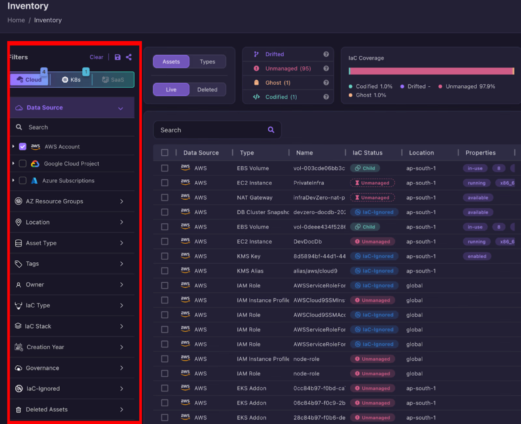Click the Clear filters link
The height and width of the screenshot is (424, 521).
(x=96, y=57)
